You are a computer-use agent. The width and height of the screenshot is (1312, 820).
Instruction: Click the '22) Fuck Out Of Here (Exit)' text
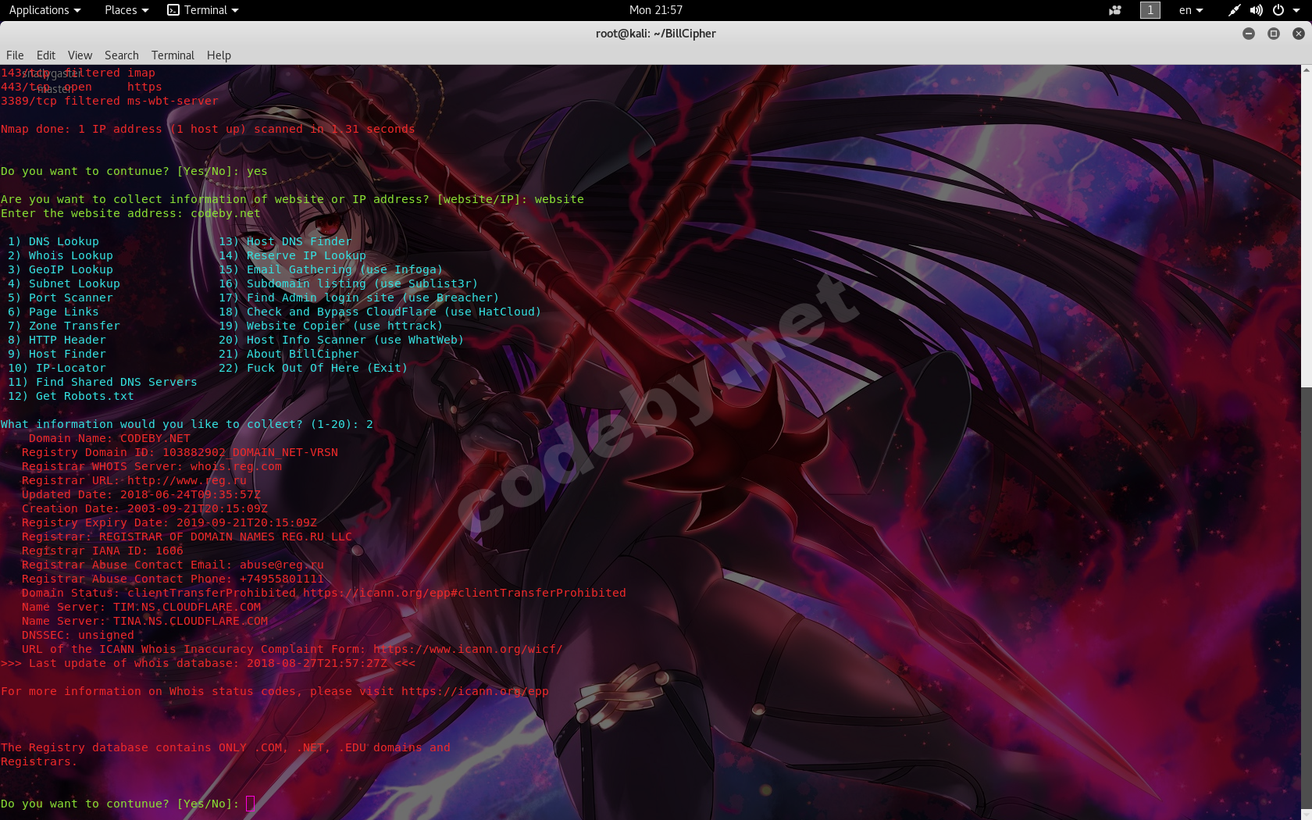point(313,368)
